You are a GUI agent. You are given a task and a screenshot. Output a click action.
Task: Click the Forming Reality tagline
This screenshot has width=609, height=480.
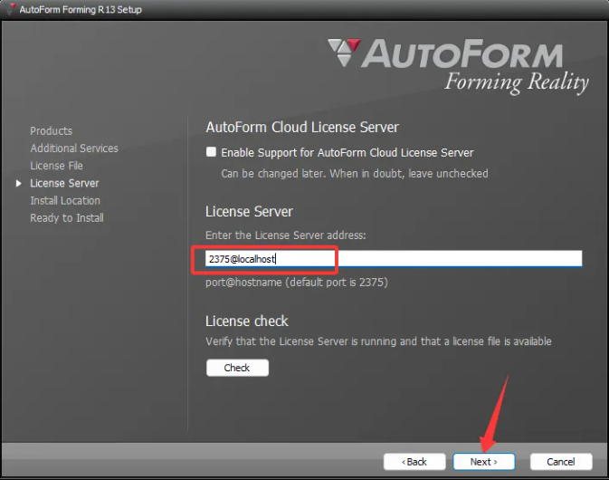pyautogui.click(x=516, y=82)
